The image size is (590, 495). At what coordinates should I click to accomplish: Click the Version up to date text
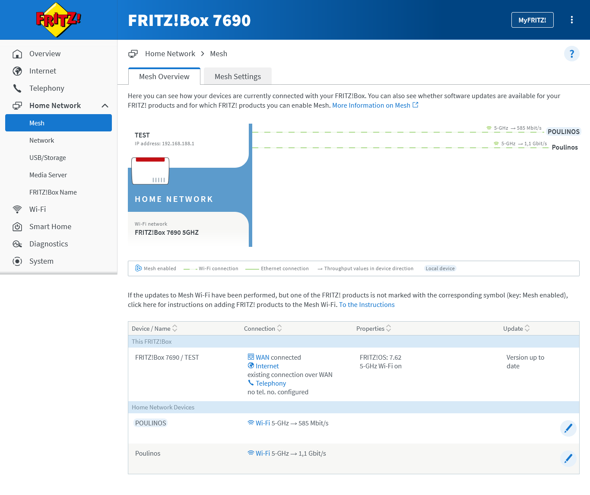click(525, 361)
